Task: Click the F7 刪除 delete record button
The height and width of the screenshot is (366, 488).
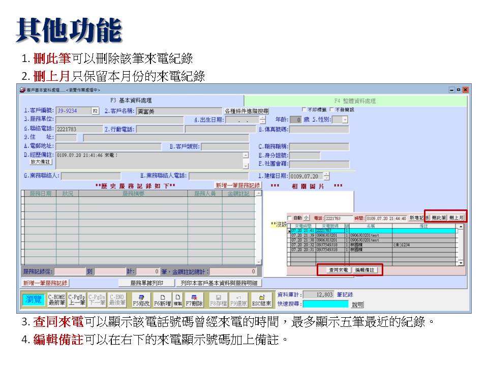Action: 194,300
